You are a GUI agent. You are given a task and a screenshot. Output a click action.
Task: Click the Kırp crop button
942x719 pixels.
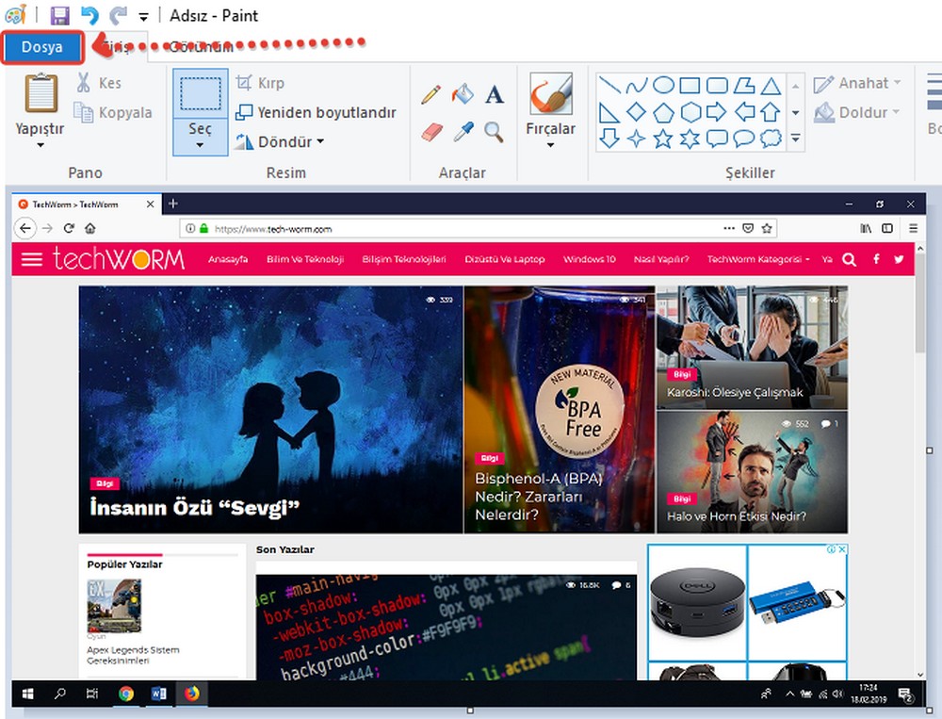pyautogui.click(x=260, y=83)
